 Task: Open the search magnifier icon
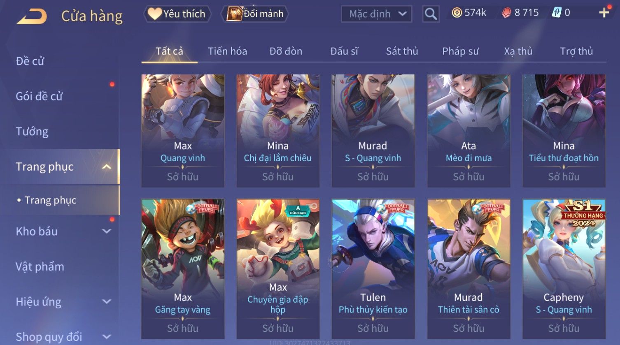click(x=431, y=14)
